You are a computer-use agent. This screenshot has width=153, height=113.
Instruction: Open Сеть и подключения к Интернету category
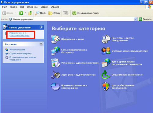point(74,51)
